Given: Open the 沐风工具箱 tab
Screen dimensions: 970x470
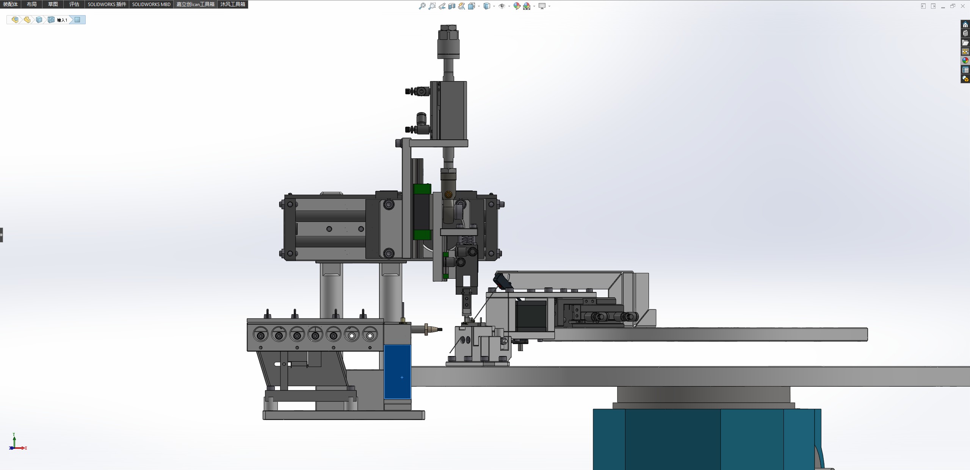Looking at the screenshot, I should [233, 4].
